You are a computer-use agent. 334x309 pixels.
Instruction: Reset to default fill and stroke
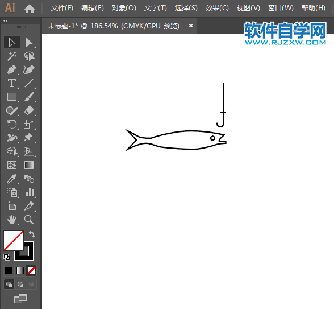(7, 257)
